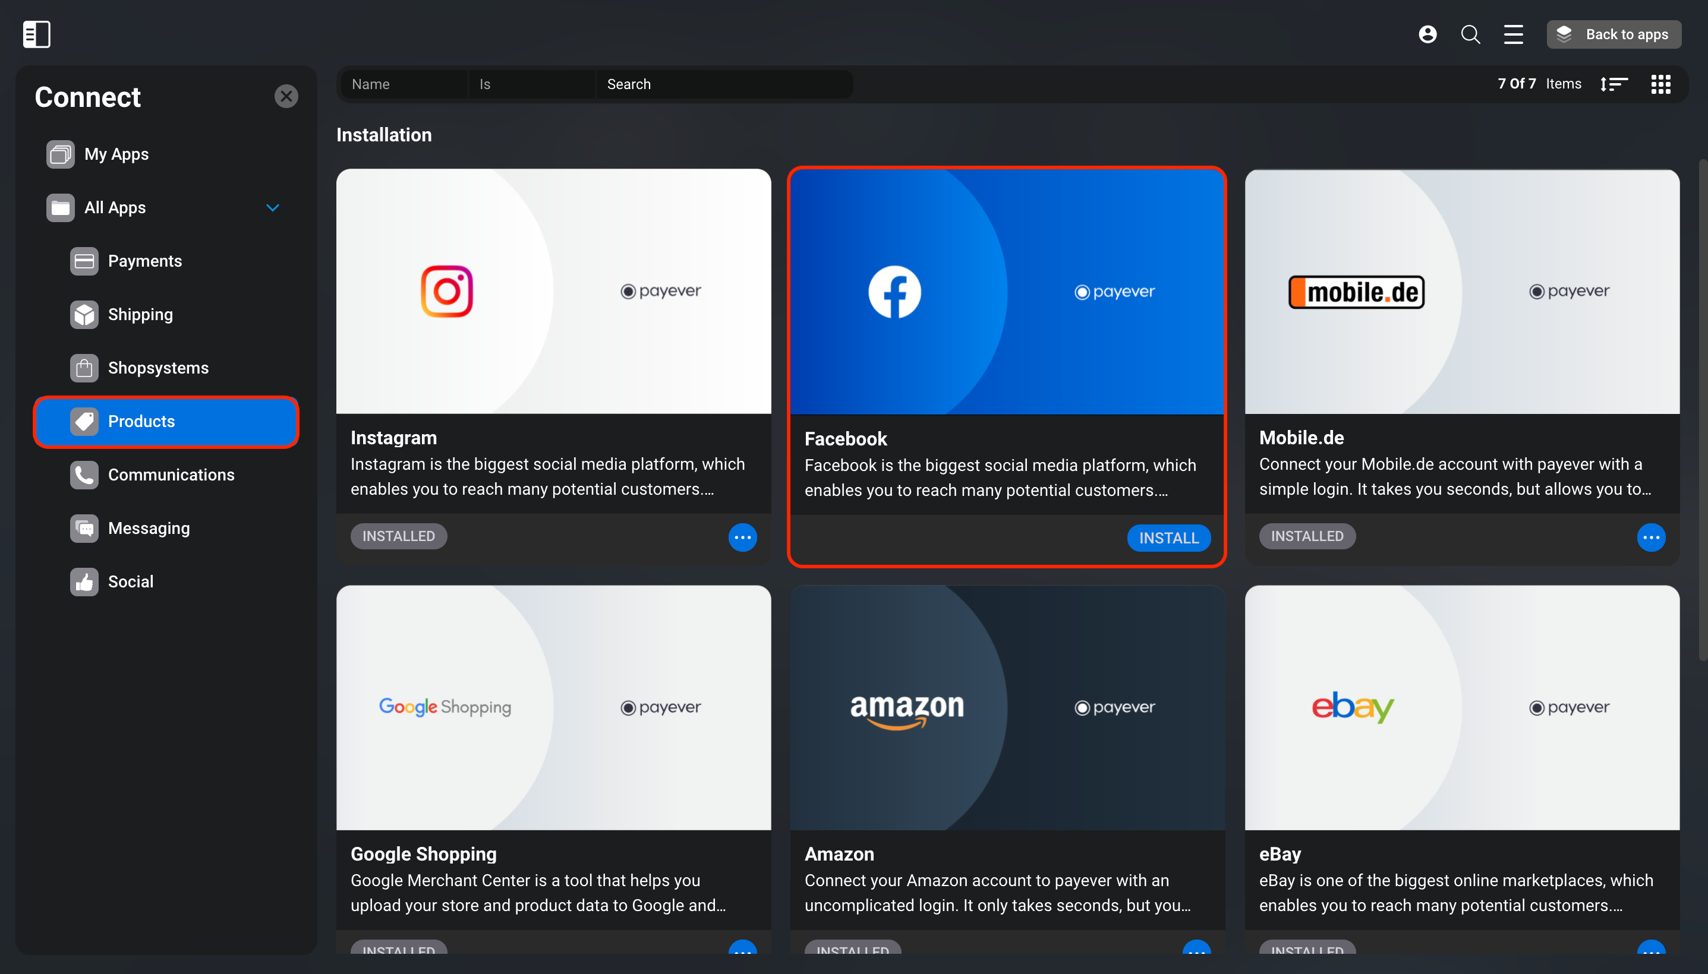The width and height of the screenshot is (1708, 974).
Task: Click the Payments card icon
Action: coord(84,261)
